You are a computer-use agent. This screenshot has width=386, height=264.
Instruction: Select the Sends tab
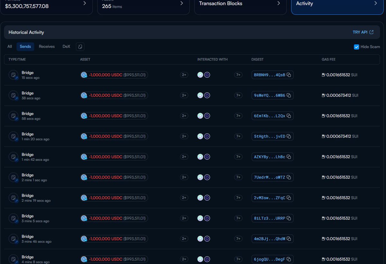pos(25,47)
